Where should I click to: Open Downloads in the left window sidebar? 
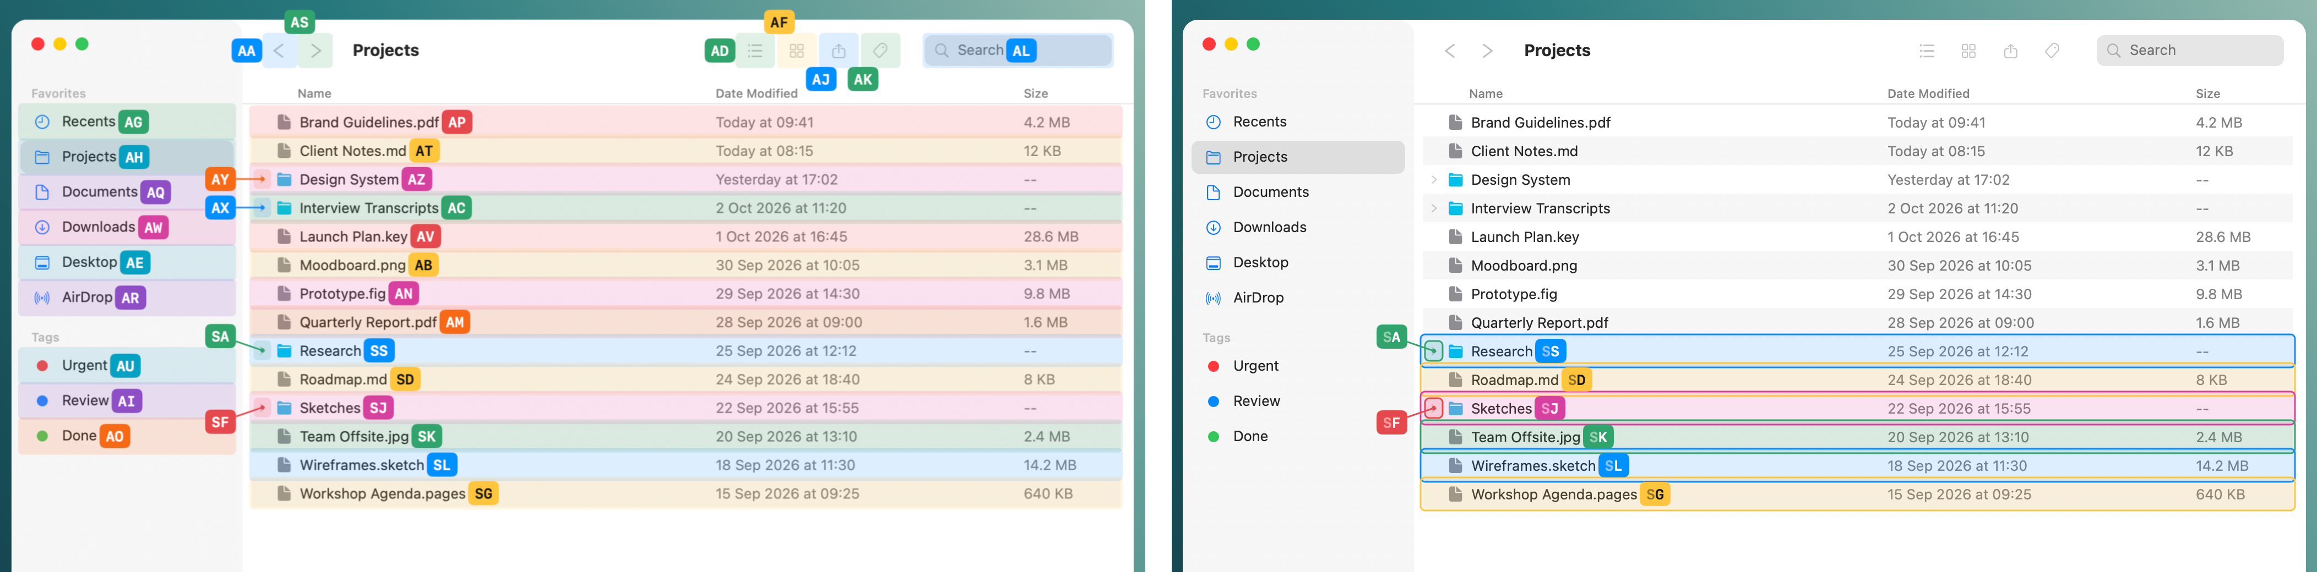tap(127, 227)
